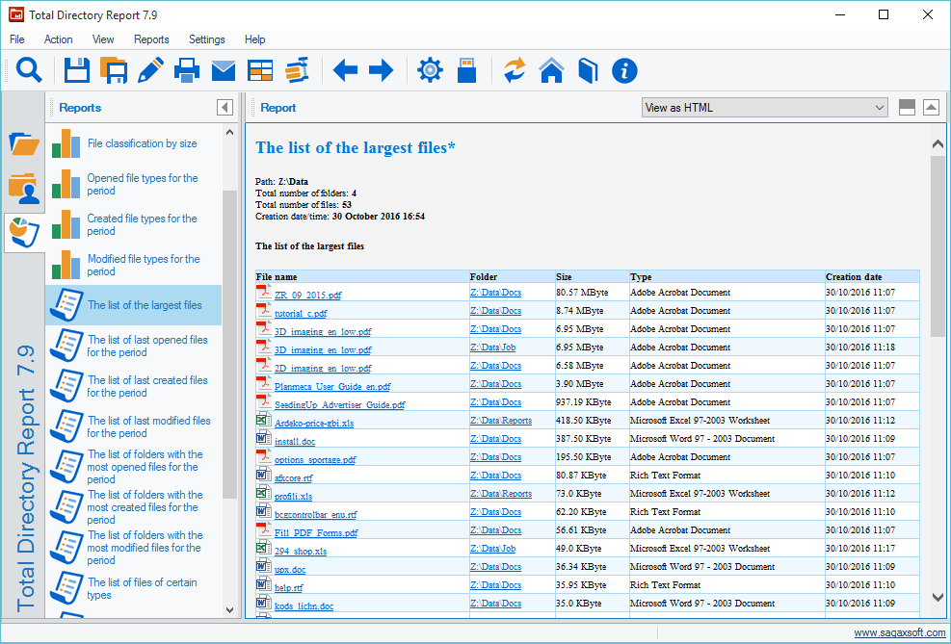Open the Planmeca_User_Guide_en.pdf link
This screenshot has width=951, height=644.
point(332,387)
